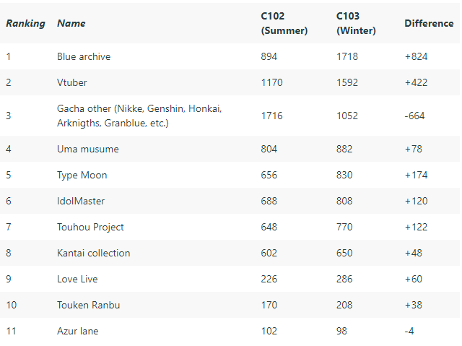The image size is (462, 346).
Task: Click the Touken Ranbu entry
Action: point(88,305)
